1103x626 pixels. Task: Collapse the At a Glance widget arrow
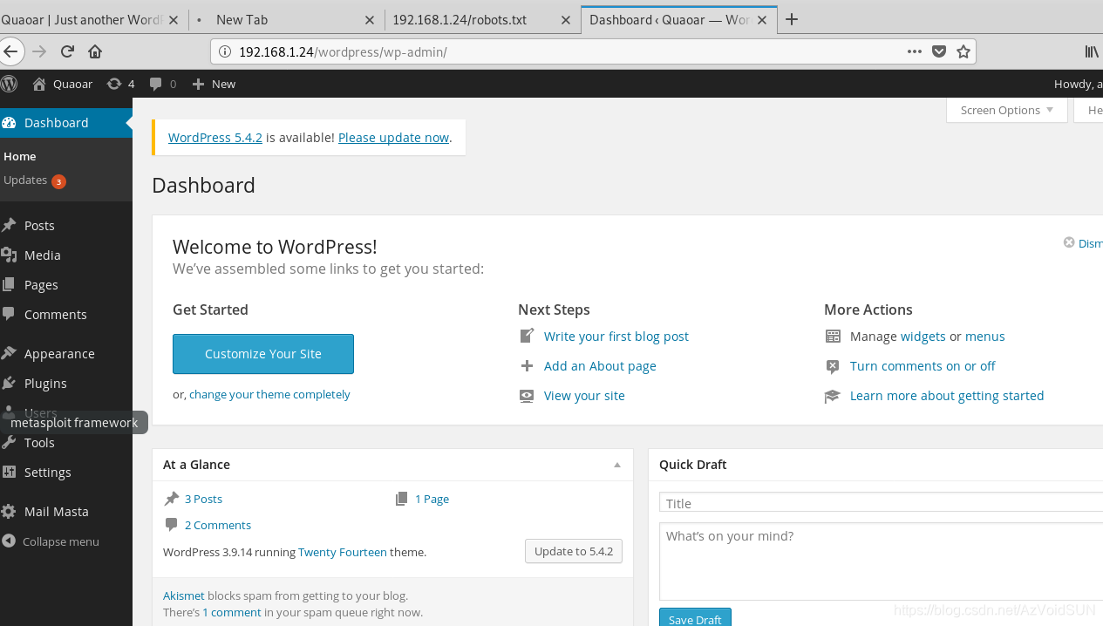[617, 465]
